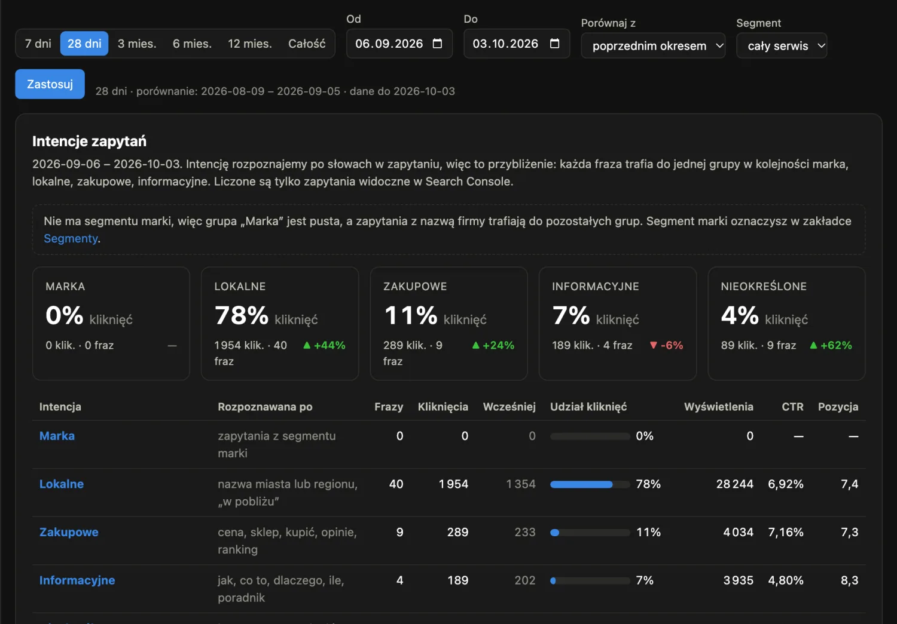
Task: Click the Wyświetlenia column header
Action: [x=719, y=407]
